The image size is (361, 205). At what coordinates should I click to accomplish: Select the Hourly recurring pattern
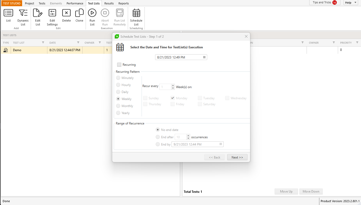click(x=118, y=85)
